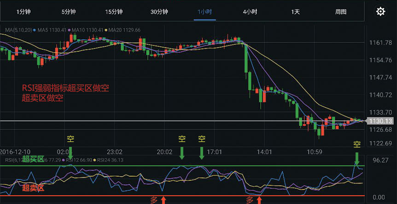The width and height of the screenshot is (397, 204).
Task: Choose the 1天 daily chart tab
Action: click(x=295, y=12)
